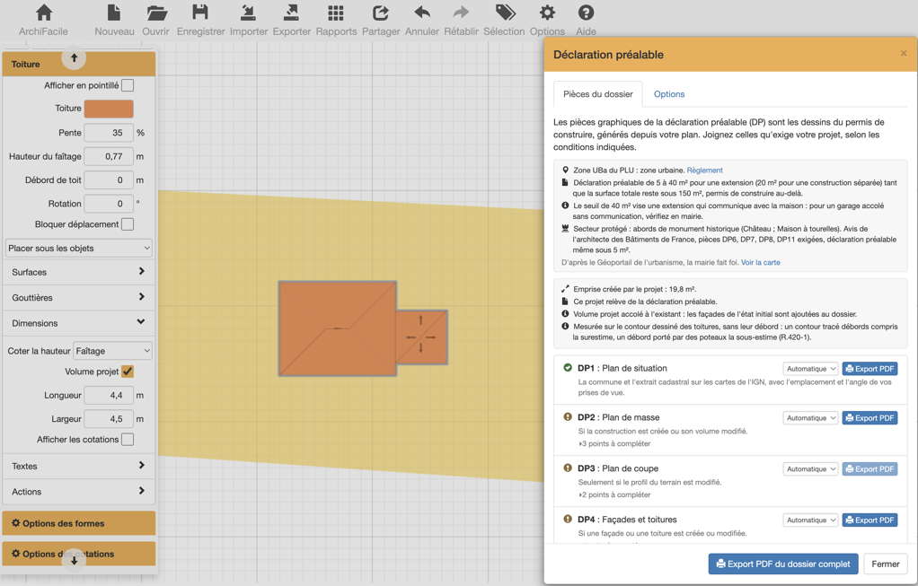Click the Hauteur du faîtage field
The height and width of the screenshot is (586, 918).
click(x=109, y=157)
